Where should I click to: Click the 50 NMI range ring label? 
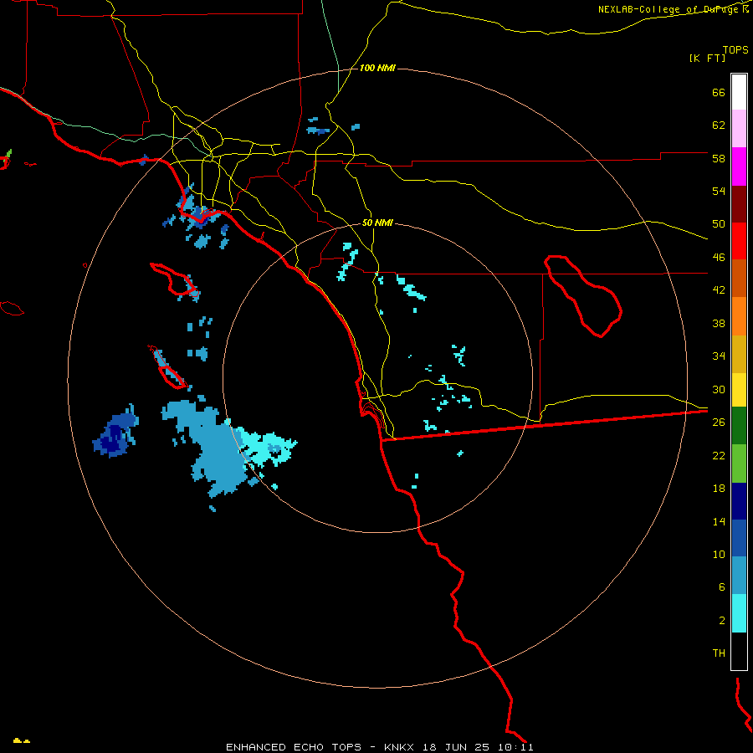[377, 223]
